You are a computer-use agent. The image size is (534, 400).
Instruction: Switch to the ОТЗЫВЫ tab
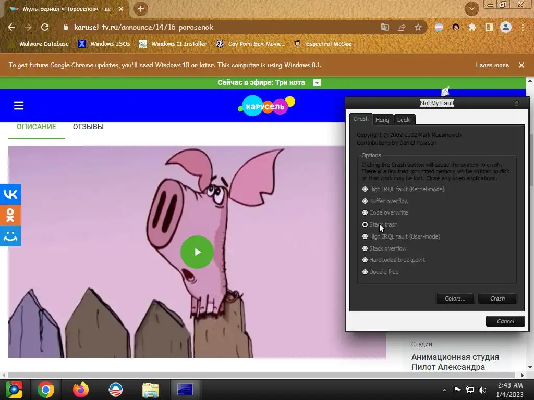[88, 127]
